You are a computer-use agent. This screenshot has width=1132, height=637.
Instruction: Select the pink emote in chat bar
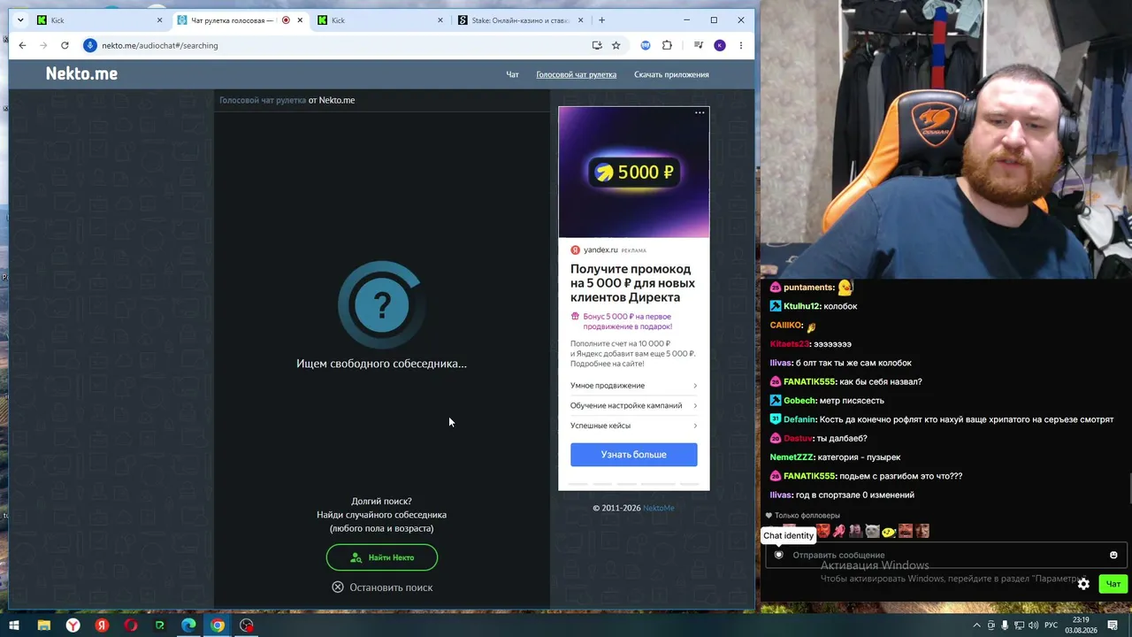click(x=838, y=531)
